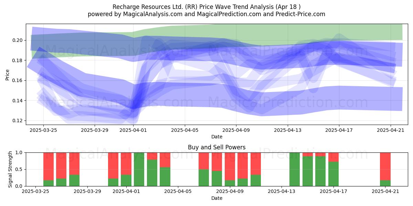This screenshot has height=206, width=413.
Task: Click the 2025-04-17 tick under the powers chart
Action: [x=333, y=192]
